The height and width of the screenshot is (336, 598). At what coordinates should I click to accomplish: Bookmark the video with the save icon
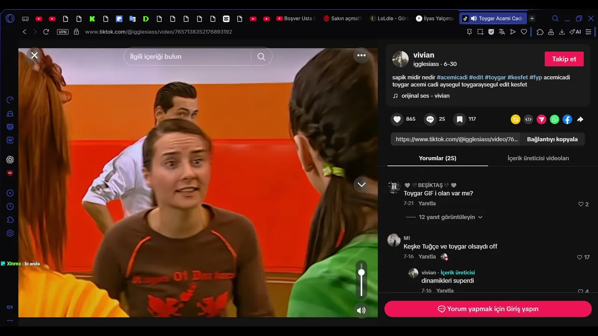[460, 119]
